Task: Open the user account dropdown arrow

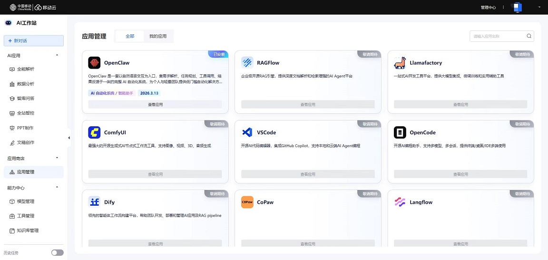Action: [539, 7]
